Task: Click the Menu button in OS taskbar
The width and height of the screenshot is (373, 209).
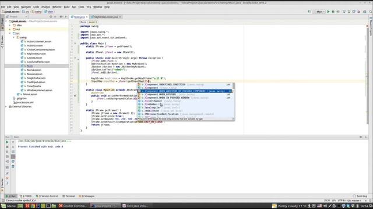Action: 9,206
